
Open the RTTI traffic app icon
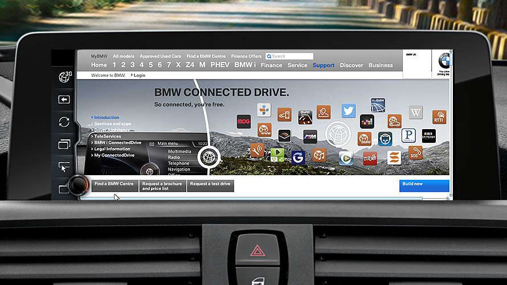439,117
